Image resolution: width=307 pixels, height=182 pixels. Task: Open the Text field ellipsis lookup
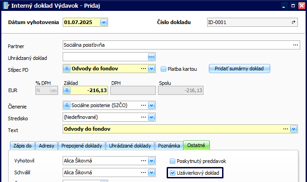pos(286,129)
